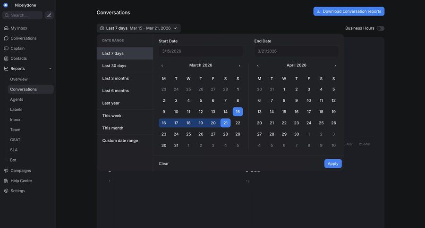Toggle the Business Hours switch
425x228 pixels.
point(380,28)
